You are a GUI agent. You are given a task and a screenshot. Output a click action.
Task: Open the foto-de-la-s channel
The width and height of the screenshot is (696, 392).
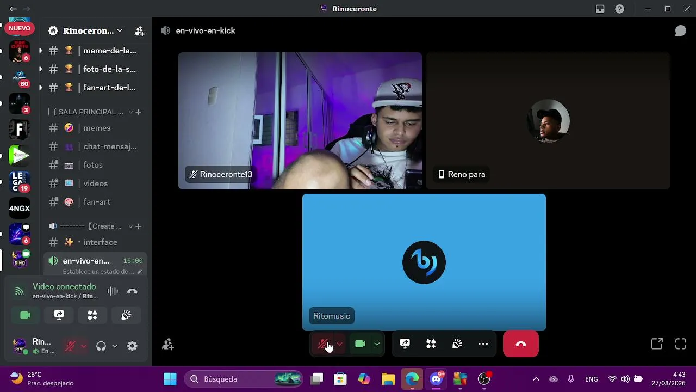click(93, 69)
